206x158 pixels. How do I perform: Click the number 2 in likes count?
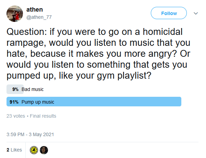click(8, 150)
